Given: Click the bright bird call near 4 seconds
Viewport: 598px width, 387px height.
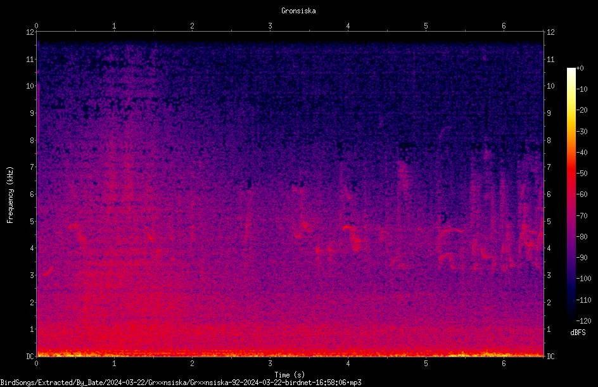Looking at the screenshot, I should 353,238.
